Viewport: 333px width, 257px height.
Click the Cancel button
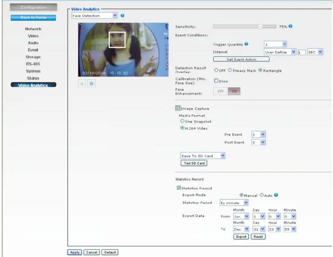click(92, 252)
